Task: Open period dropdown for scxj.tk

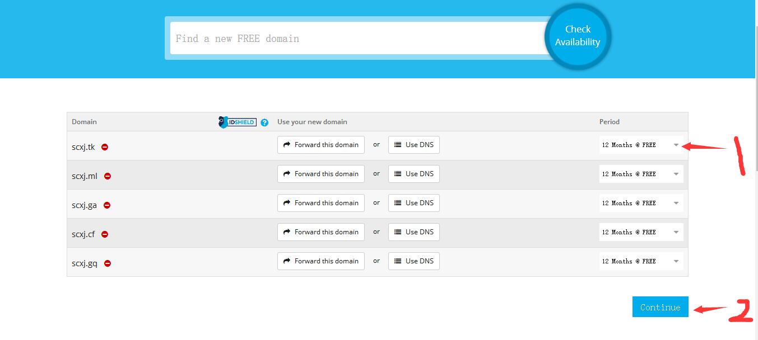Action: tap(641, 145)
